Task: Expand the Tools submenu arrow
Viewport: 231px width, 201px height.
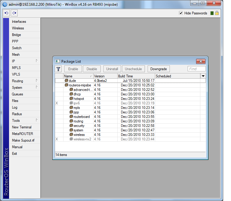Action: [37, 120]
